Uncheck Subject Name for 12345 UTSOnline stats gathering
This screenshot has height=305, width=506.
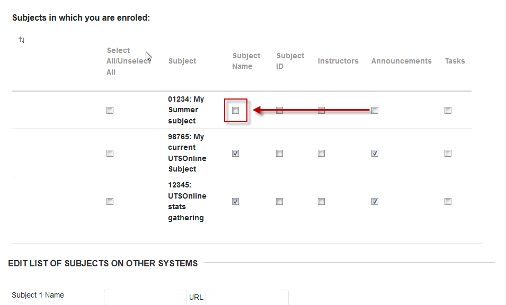236,202
